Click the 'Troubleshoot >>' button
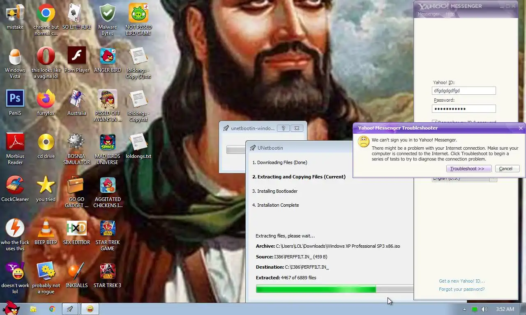The height and width of the screenshot is (315, 526). click(468, 169)
